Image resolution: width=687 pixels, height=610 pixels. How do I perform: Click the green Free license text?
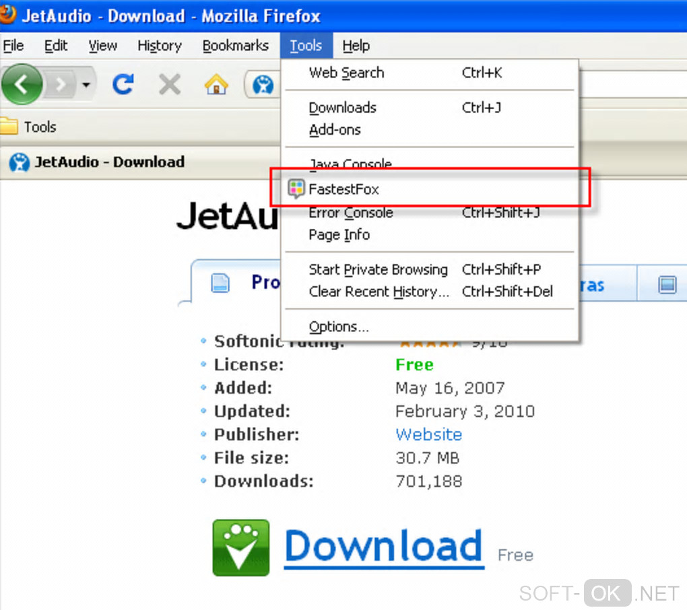(414, 365)
